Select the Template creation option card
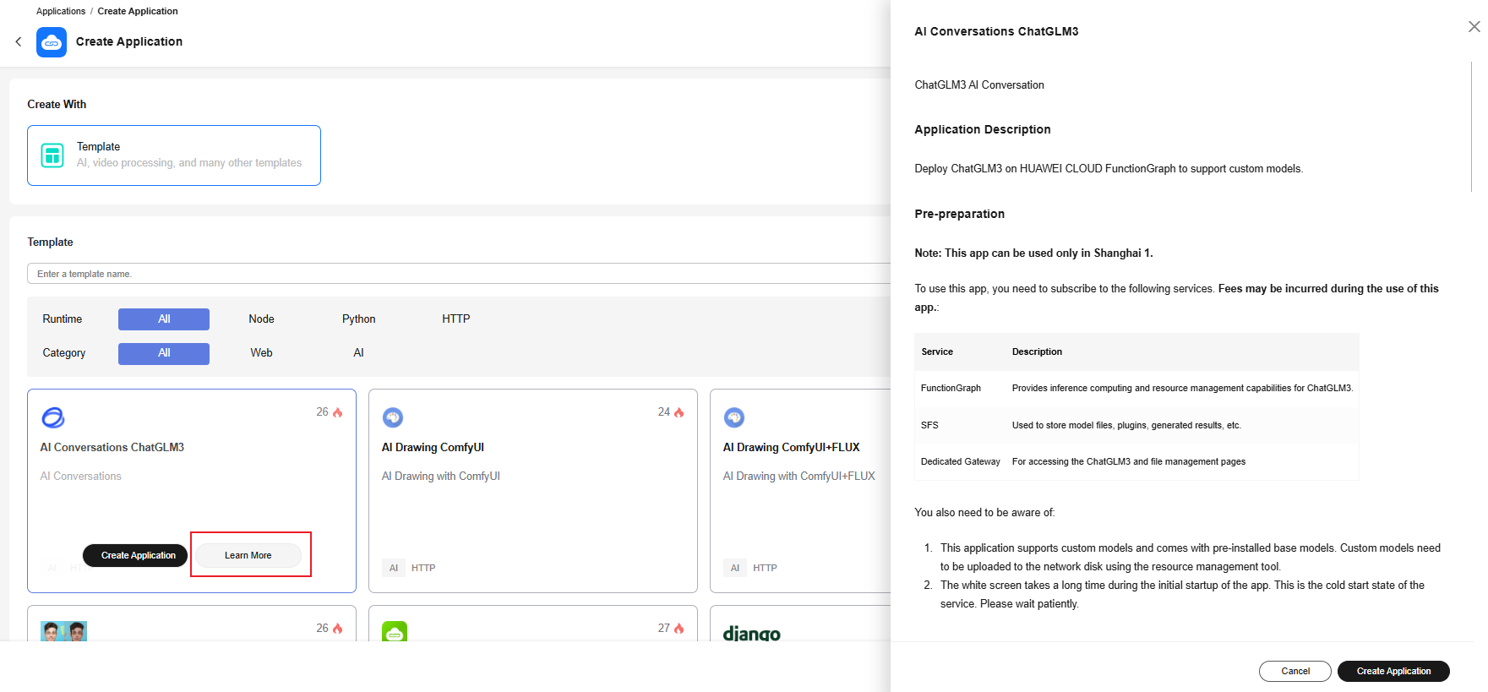The width and height of the screenshot is (1488, 692). pos(174,155)
